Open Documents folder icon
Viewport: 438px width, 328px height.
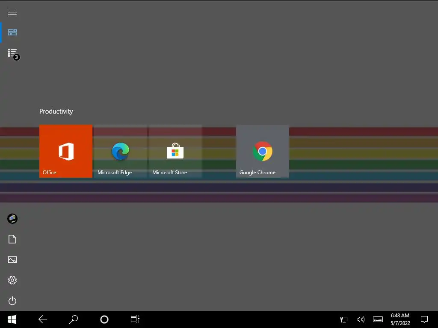coord(12,239)
